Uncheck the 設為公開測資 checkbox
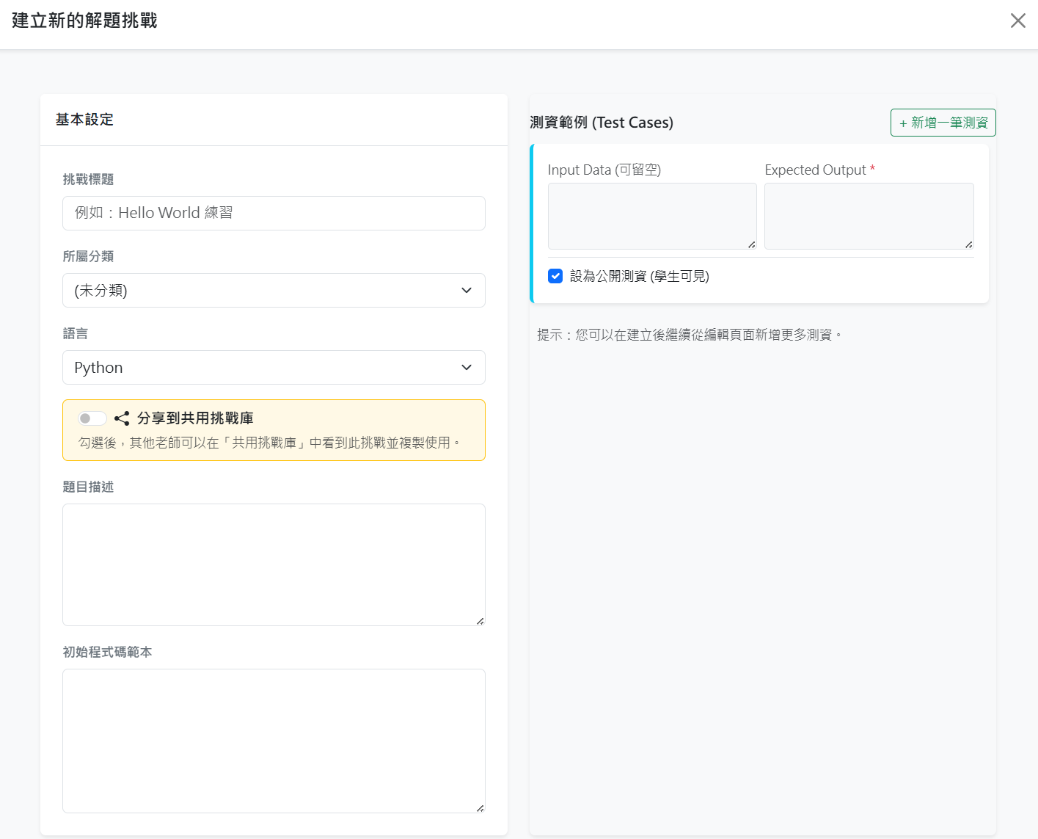The image size is (1038, 839). point(555,276)
